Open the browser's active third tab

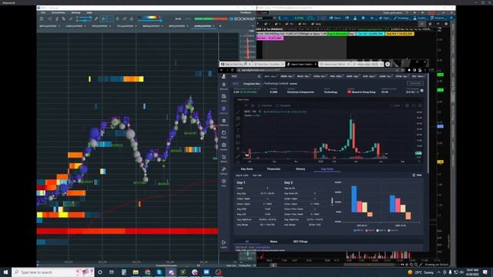click(301, 64)
